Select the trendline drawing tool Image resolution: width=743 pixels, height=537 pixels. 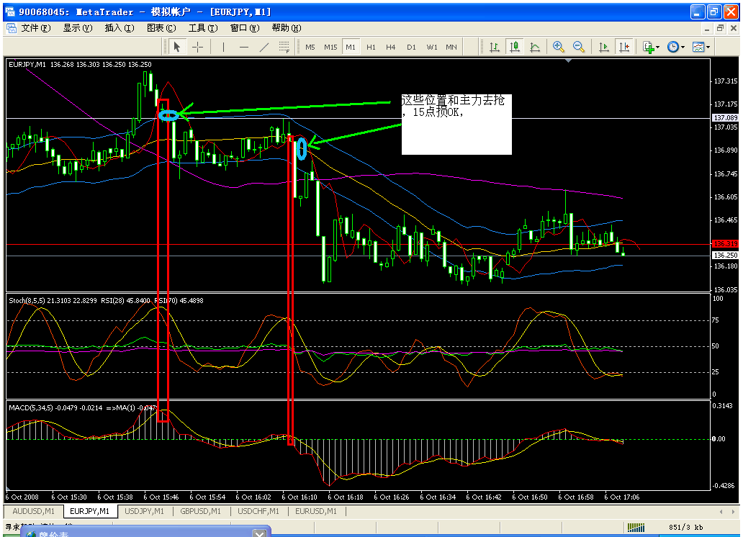tap(264, 47)
